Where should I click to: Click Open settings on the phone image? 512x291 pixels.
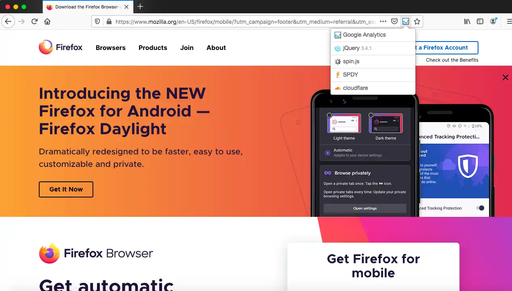(x=365, y=208)
